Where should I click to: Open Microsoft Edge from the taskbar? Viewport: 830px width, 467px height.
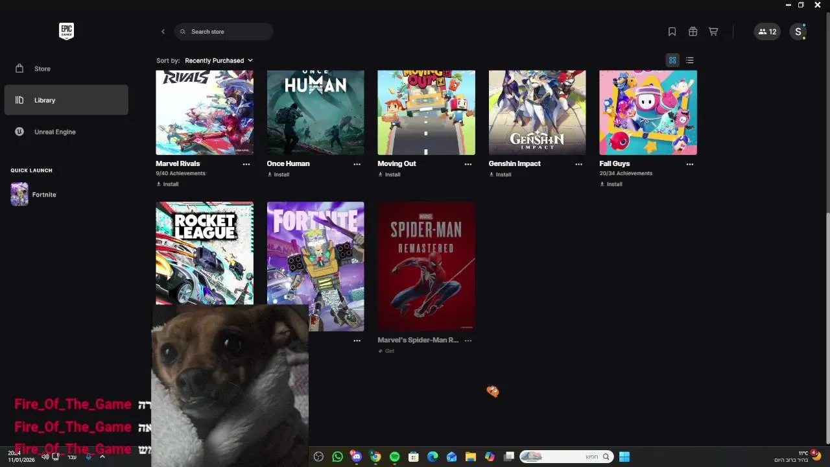pyautogui.click(x=433, y=457)
